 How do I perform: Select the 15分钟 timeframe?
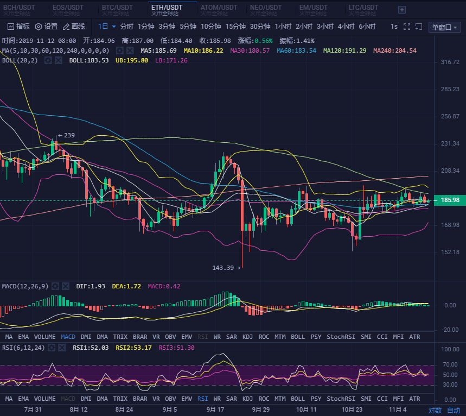click(x=235, y=27)
